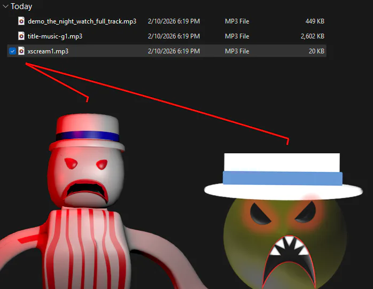Select file demo_the_night_watch_full_track.mp3
The height and width of the screenshot is (289, 373).
pos(82,21)
